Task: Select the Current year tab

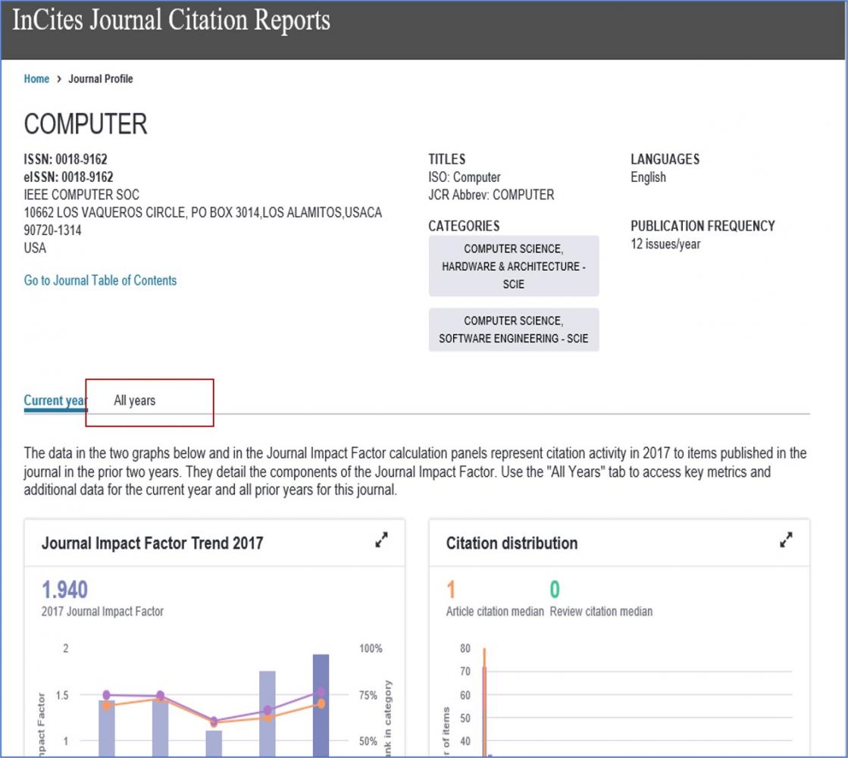Action: tap(55, 400)
